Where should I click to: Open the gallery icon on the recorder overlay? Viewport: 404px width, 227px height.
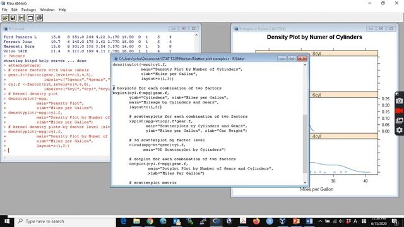[x=399, y=120]
